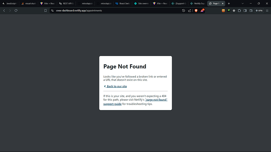The image size is (271, 152).
Task: Open Brave Shields lion icon
Action: (196, 11)
